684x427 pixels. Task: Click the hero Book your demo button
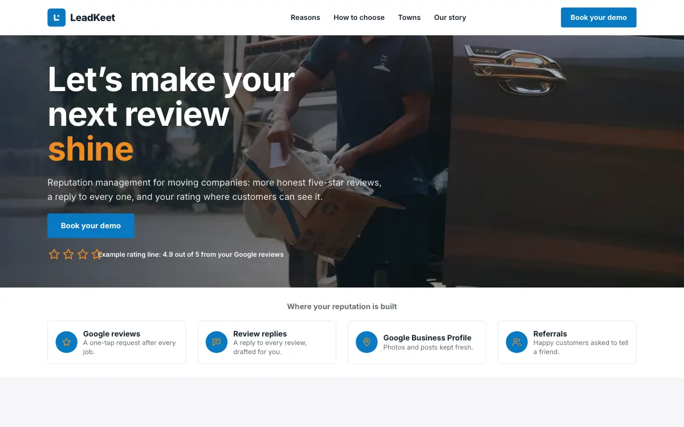click(x=91, y=225)
